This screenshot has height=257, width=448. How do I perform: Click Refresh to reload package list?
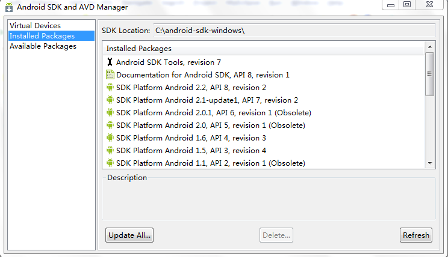coord(416,235)
